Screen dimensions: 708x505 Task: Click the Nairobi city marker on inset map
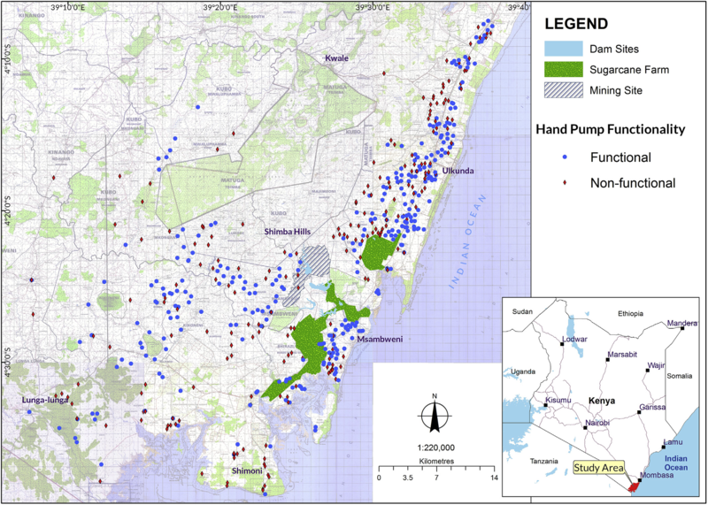coord(585,427)
